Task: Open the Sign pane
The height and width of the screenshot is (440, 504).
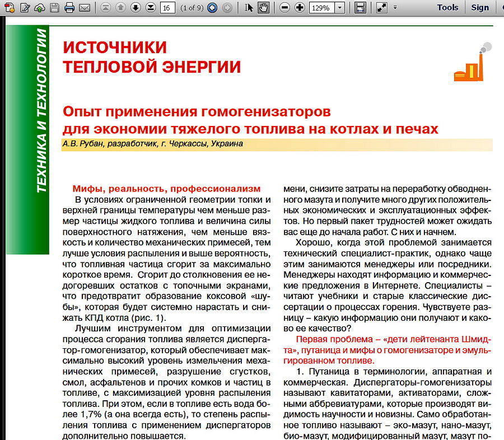Action: point(480,7)
